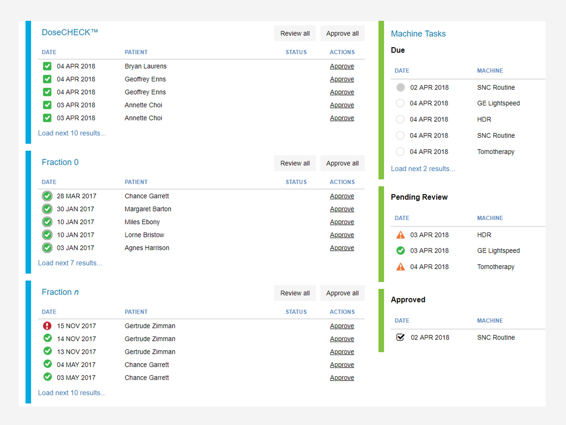The width and height of the screenshot is (566, 425).
Task: Click red alert icon for 15 NOV 2017
Action: point(47,326)
